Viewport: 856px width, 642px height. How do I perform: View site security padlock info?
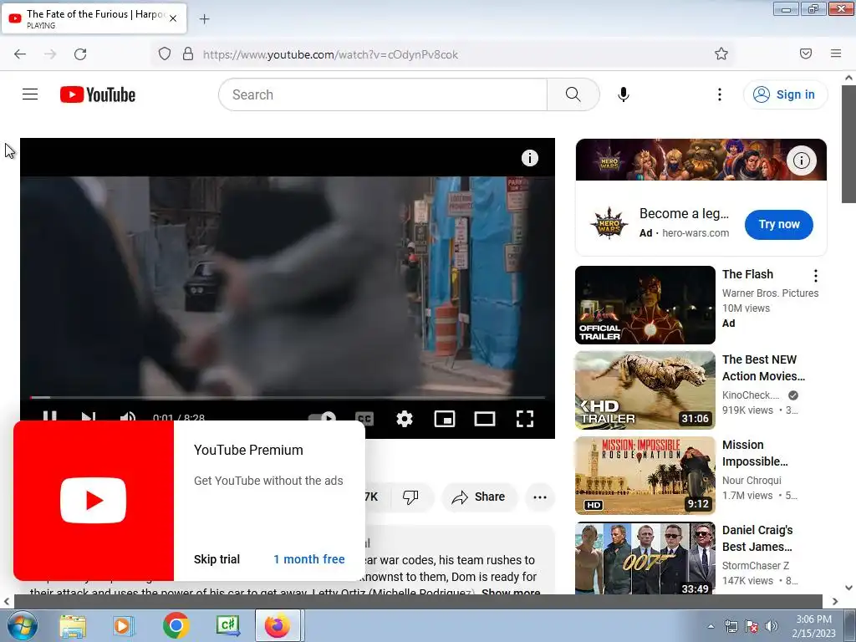188,54
